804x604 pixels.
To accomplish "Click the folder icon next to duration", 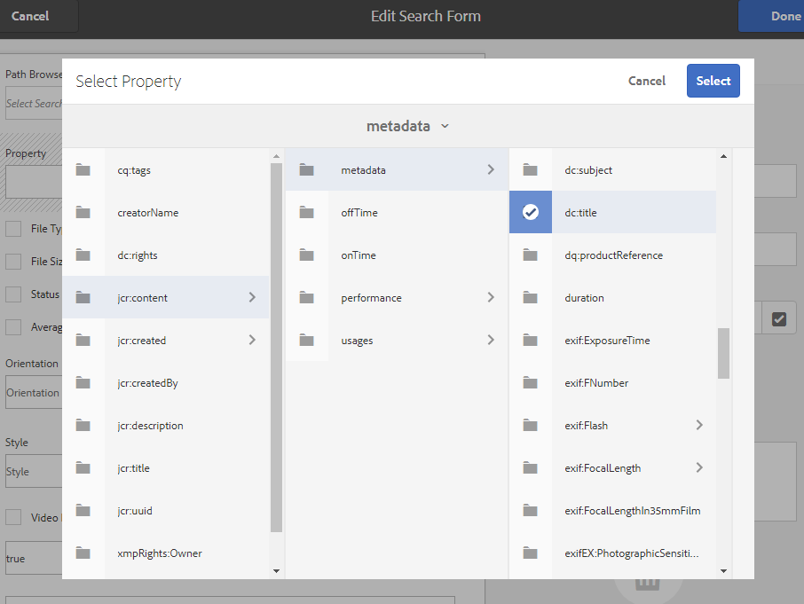I will [531, 298].
